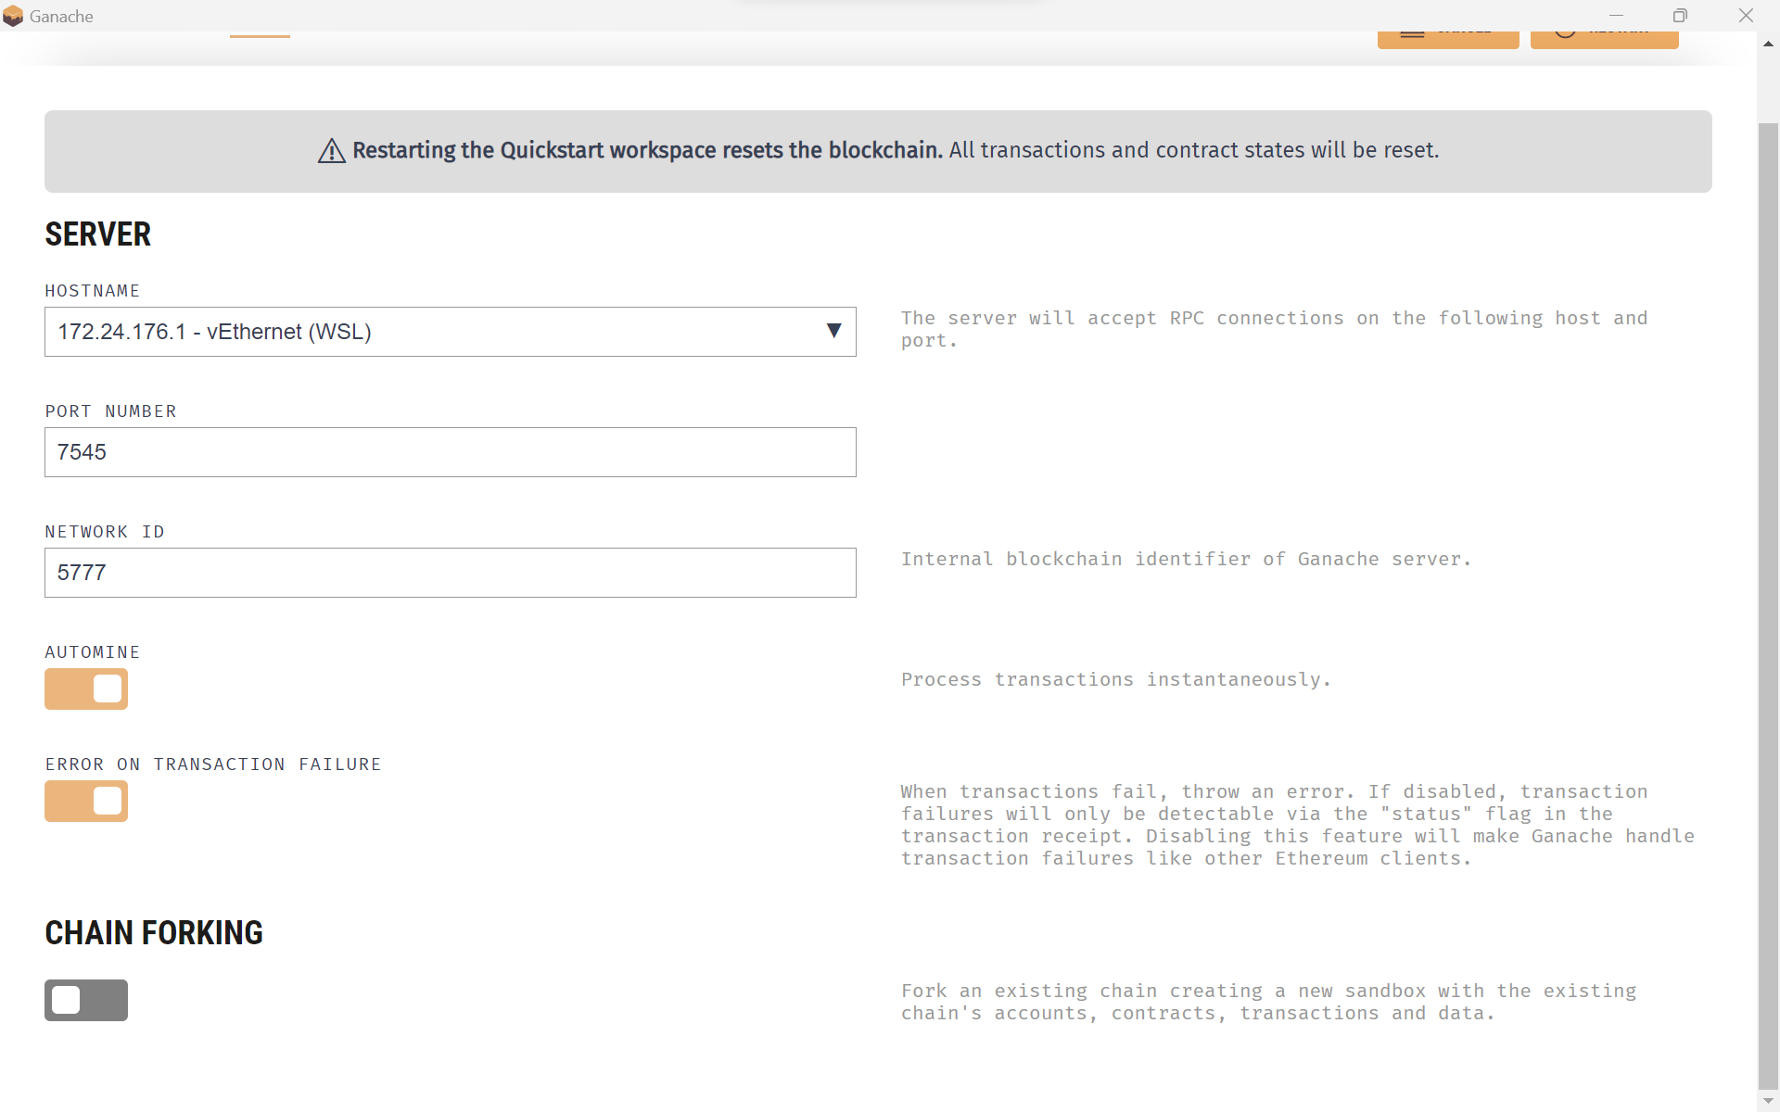Viewport: 1780px width, 1112px height.
Task: Select the vEthernet (WSL) hostname entry
Action: [215, 332]
